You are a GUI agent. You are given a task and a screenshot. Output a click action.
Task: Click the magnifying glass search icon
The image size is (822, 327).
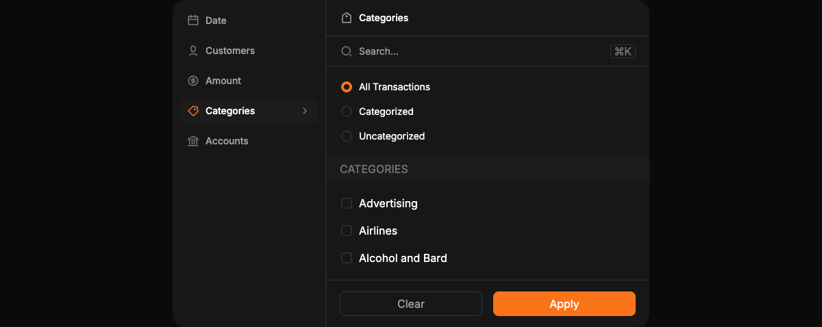(x=347, y=51)
